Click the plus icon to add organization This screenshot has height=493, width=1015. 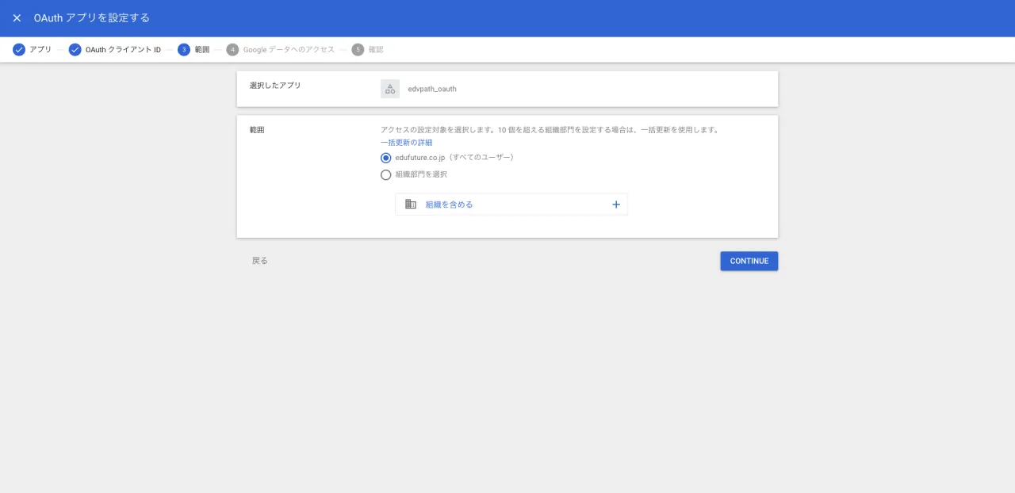point(616,204)
